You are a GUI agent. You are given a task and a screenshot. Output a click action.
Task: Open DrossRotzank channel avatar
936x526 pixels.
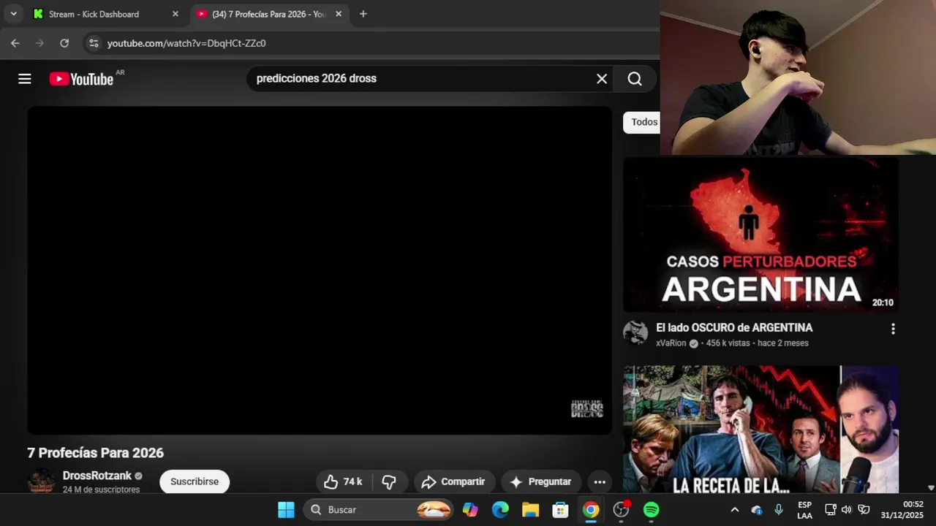pyautogui.click(x=41, y=481)
